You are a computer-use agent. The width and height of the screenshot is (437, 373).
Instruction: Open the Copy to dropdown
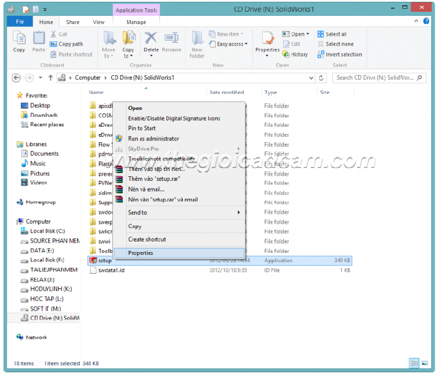coord(128,53)
